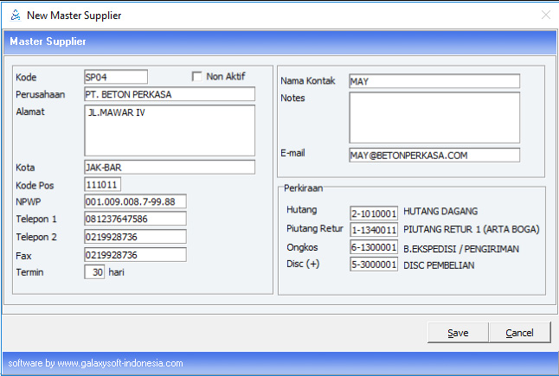The height and width of the screenshot is (376, 559).
Task: Close the New Master Supplier window
Action: pyautogui.click(x=545, y=16)
